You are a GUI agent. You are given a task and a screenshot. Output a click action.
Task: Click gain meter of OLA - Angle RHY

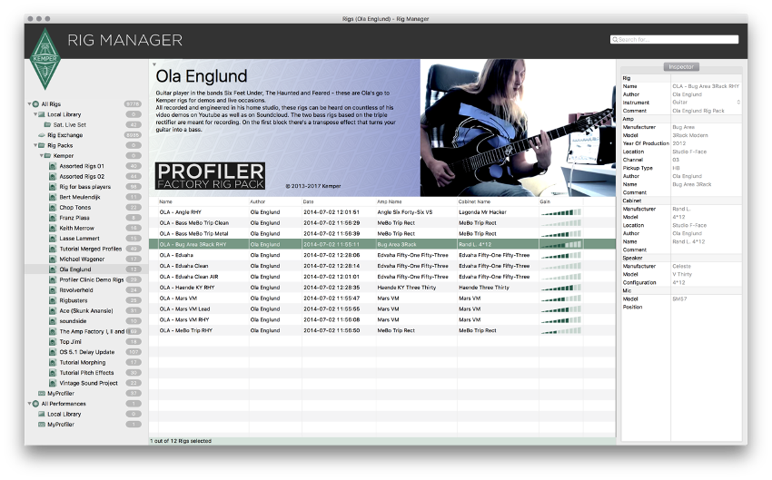tap(560, 212)
